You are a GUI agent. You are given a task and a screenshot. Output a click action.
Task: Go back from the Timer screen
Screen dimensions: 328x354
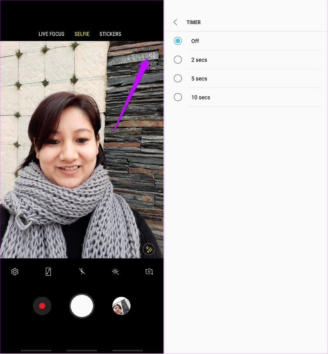(x=175, y=22)
